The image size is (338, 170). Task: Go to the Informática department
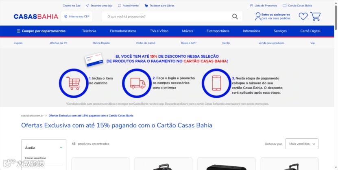(x=251, y=31)
